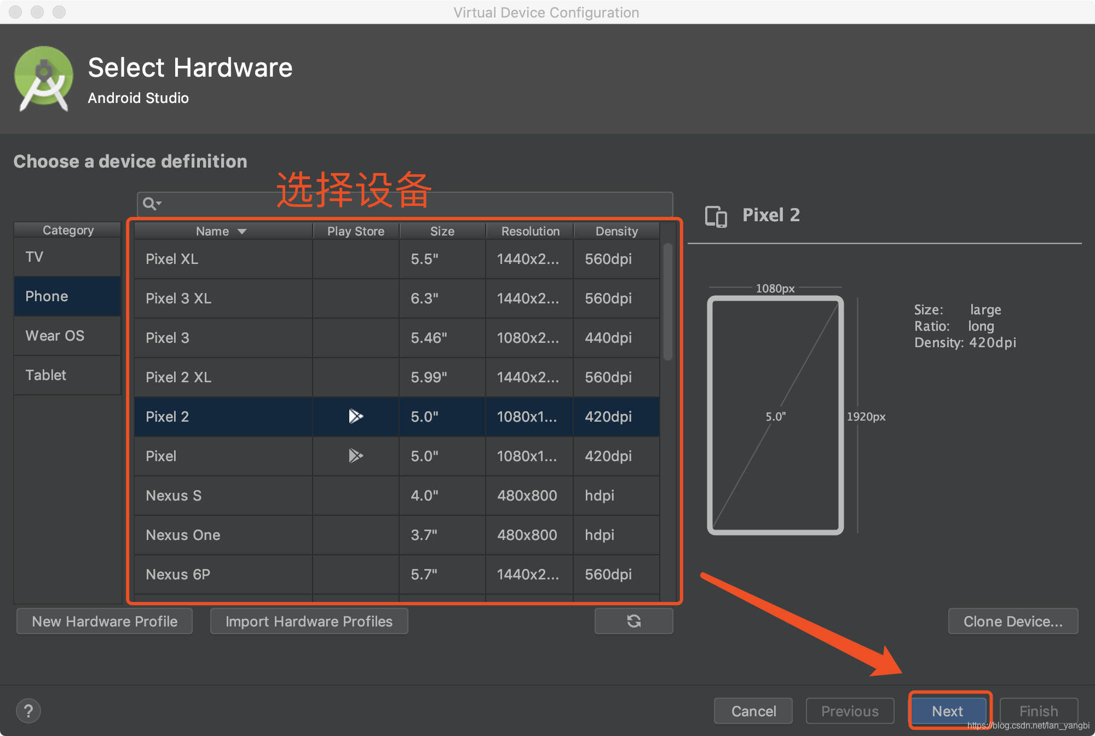Click the Next button
This screenshot has width=1095, height=736.
[x=948, y=711]
